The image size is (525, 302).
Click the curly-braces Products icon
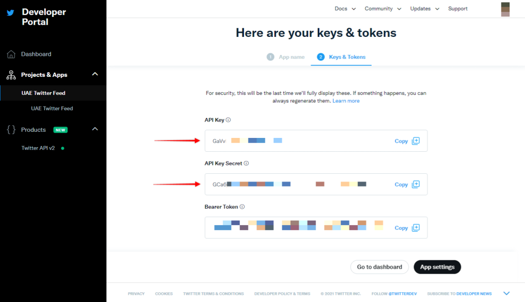pyautogui.click(x=11, y=130)
